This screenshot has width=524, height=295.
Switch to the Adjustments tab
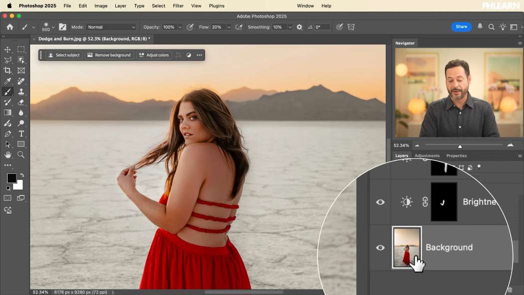(427, 156)
